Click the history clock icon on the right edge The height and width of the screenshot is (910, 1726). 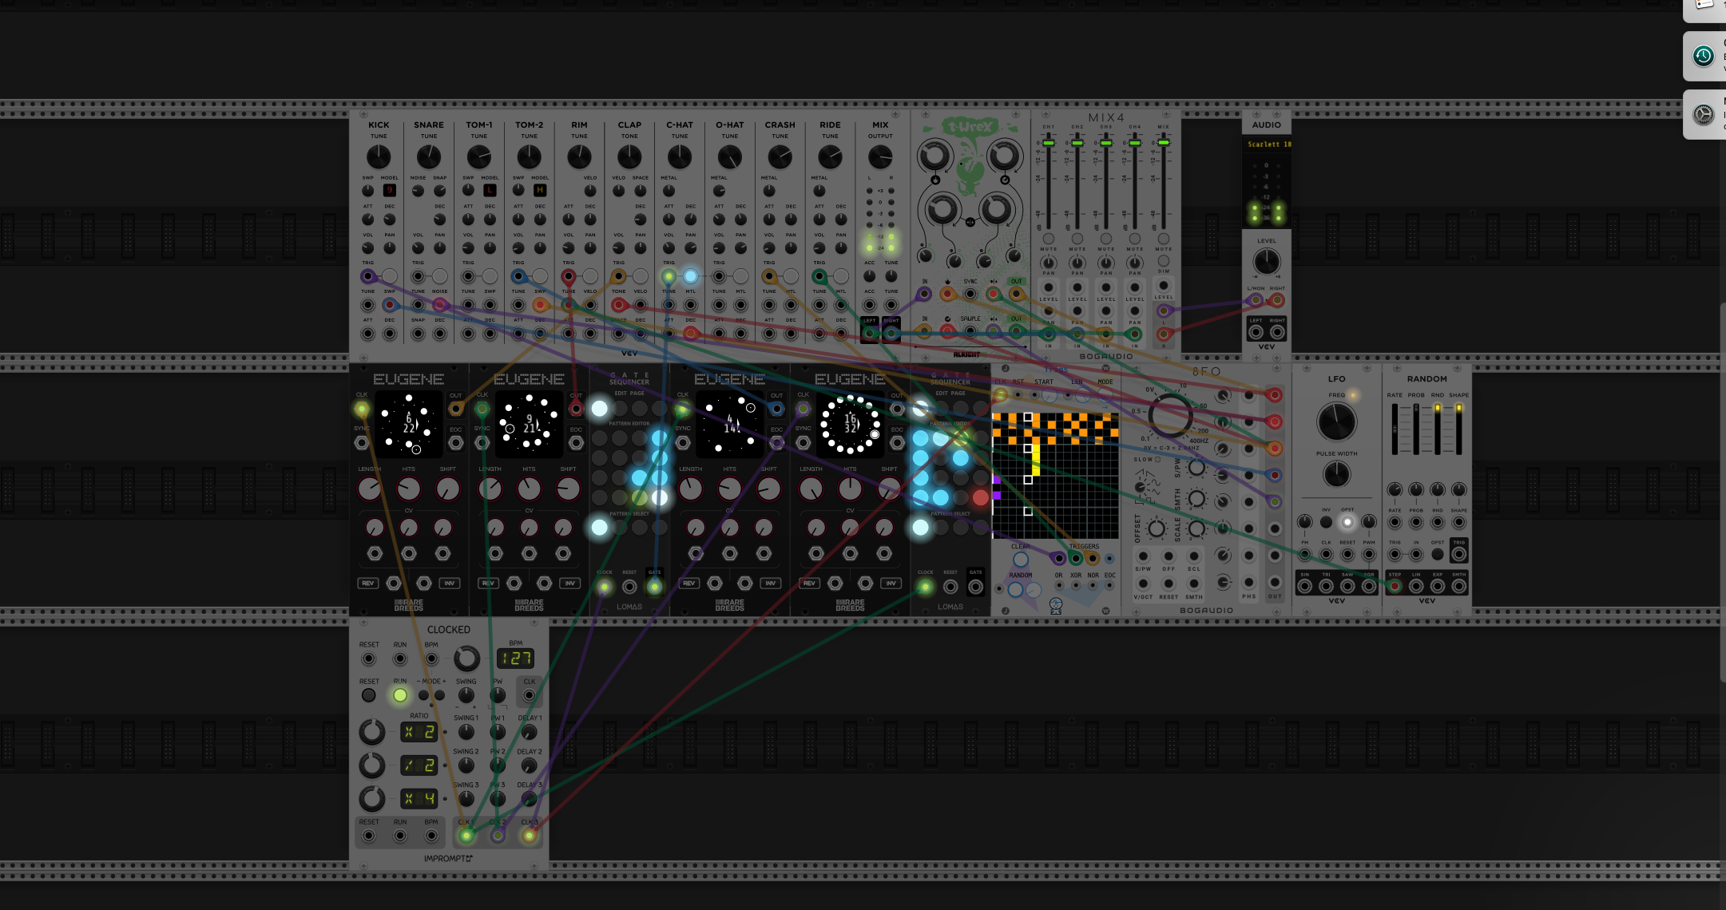1704,56
